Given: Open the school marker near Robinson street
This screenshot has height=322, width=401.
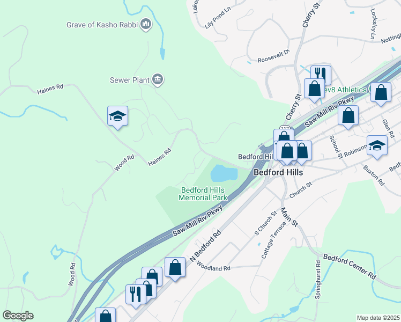Looking at the screenshot, I should point(377,147).
